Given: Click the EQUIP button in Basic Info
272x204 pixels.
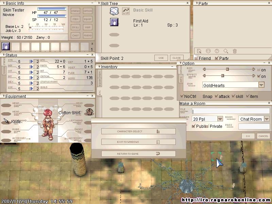Looking at the screenshot, I should (88, 19).
